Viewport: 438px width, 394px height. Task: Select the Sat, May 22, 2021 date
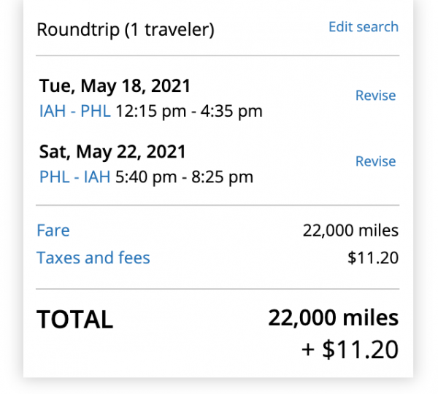point(112,152)
